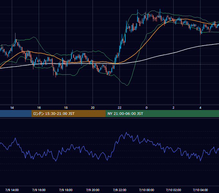Click the hour label 18 on price chart axis
The image size is (219, 193).
[66, 108]
